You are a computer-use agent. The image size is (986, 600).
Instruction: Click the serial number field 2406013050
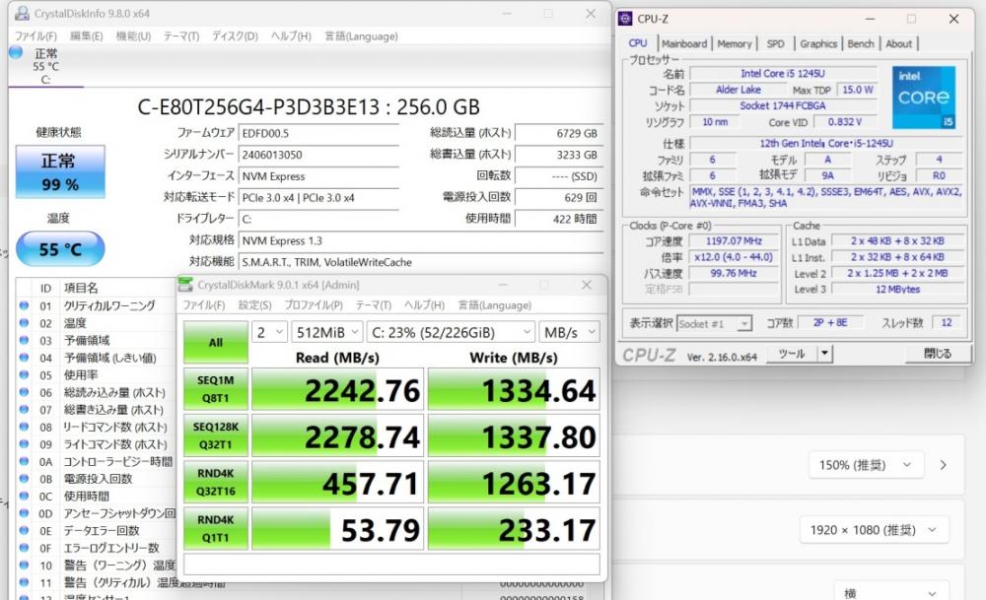319,155
